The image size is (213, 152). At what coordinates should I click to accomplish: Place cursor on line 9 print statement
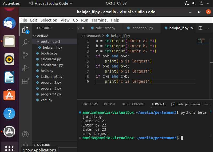pos(128,81)
